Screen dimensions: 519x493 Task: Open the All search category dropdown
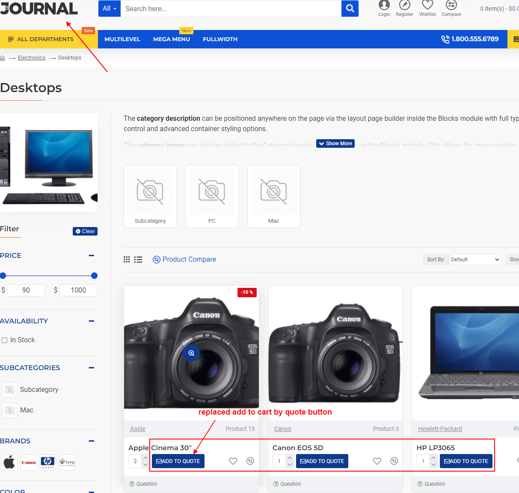click(110, 9)
